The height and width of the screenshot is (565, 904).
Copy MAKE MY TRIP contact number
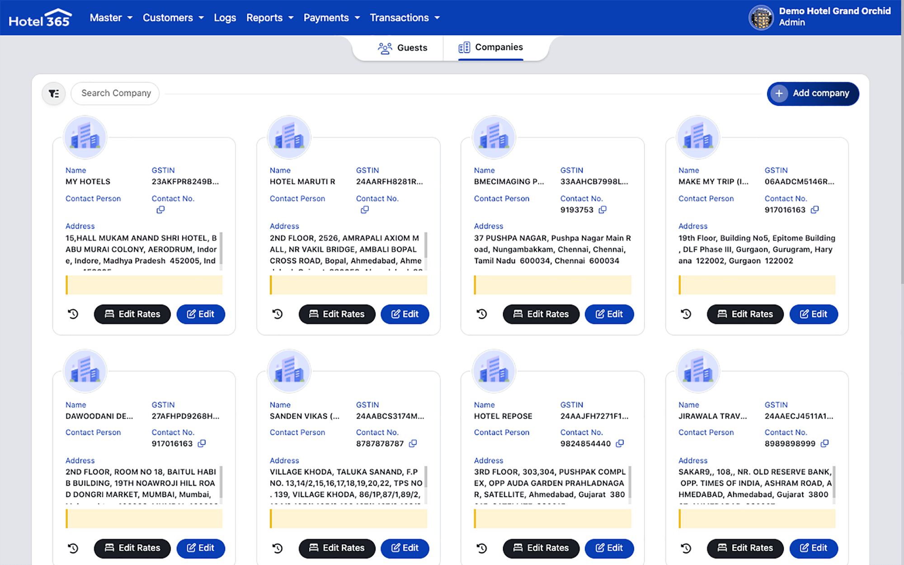tap(815, 210)
